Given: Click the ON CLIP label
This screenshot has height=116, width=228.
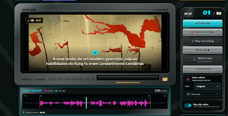Looking at the screenshot, I should [188, 14].
